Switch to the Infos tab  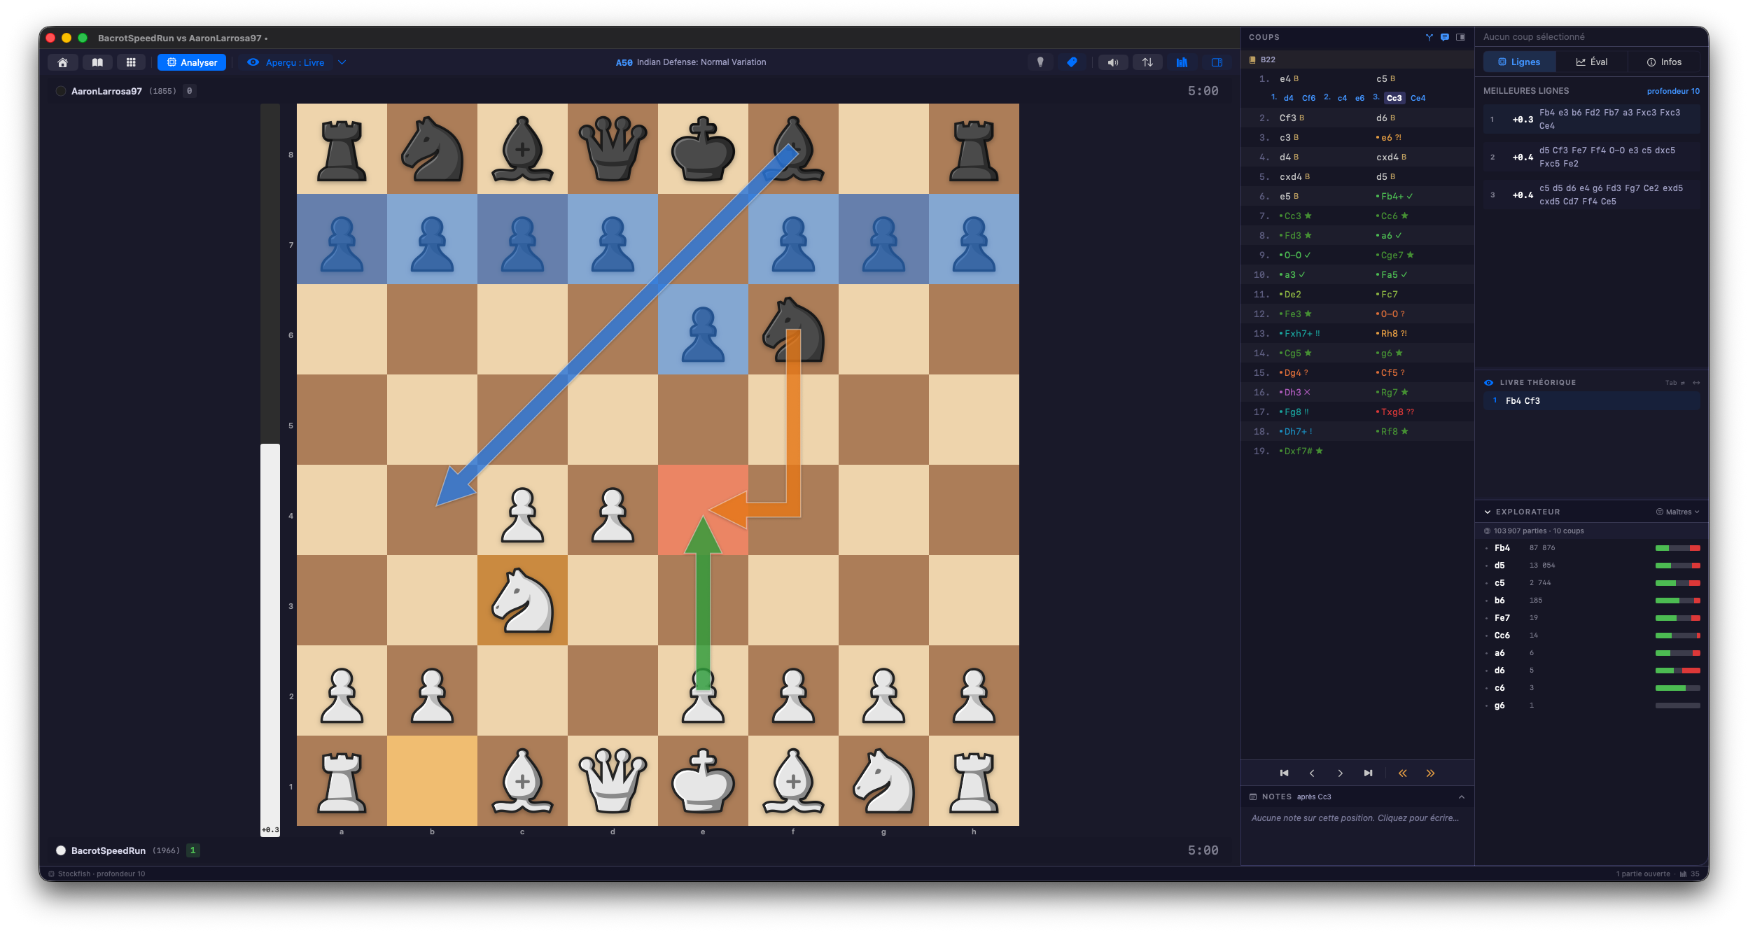[x=1663, y=62]
